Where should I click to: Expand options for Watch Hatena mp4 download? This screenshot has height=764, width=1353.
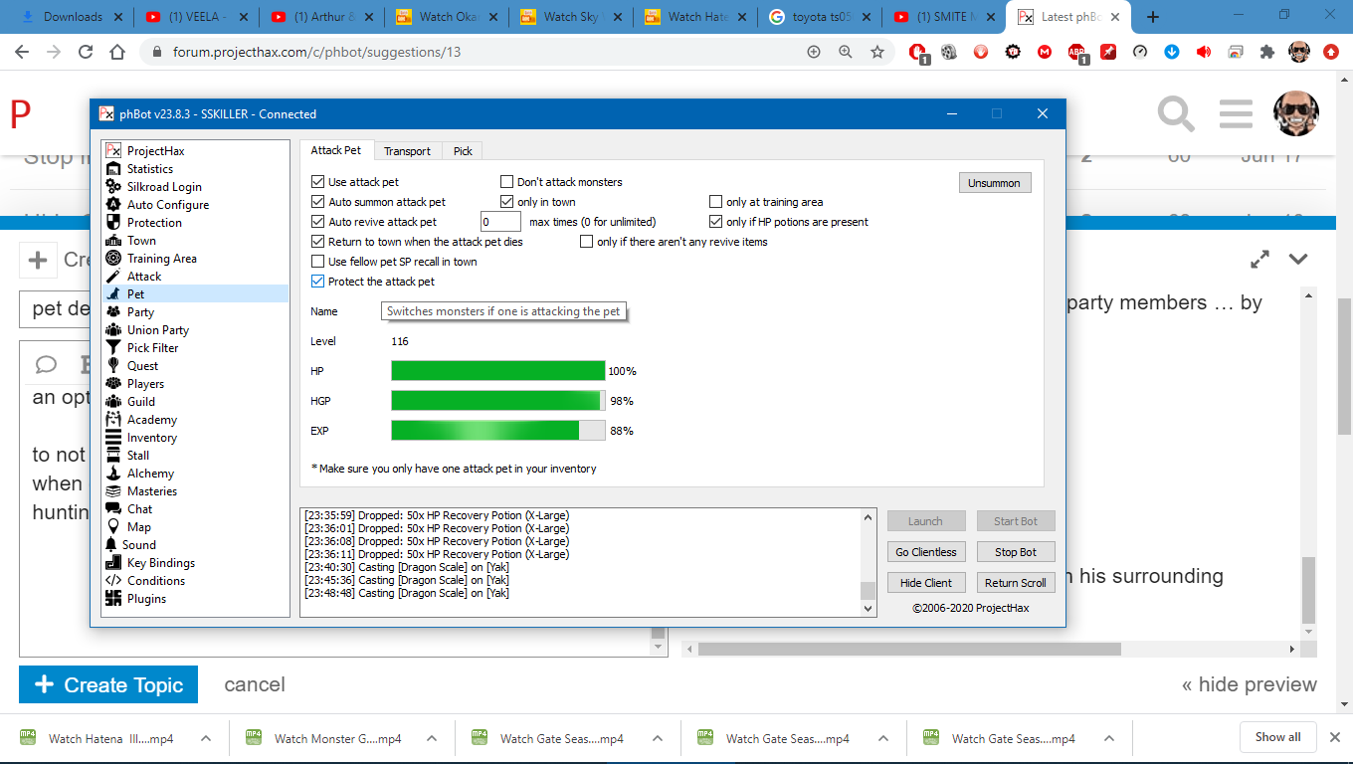206,738
